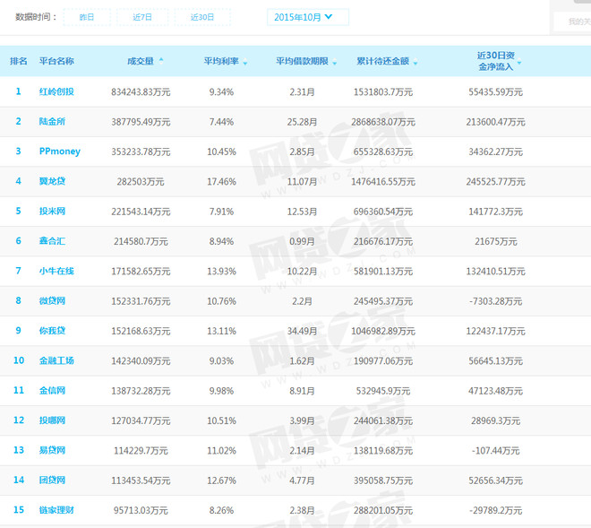The width and height of the screenshot is (591, 528).
Task: Click the 成交量 column header
Action: click(141, 61)
